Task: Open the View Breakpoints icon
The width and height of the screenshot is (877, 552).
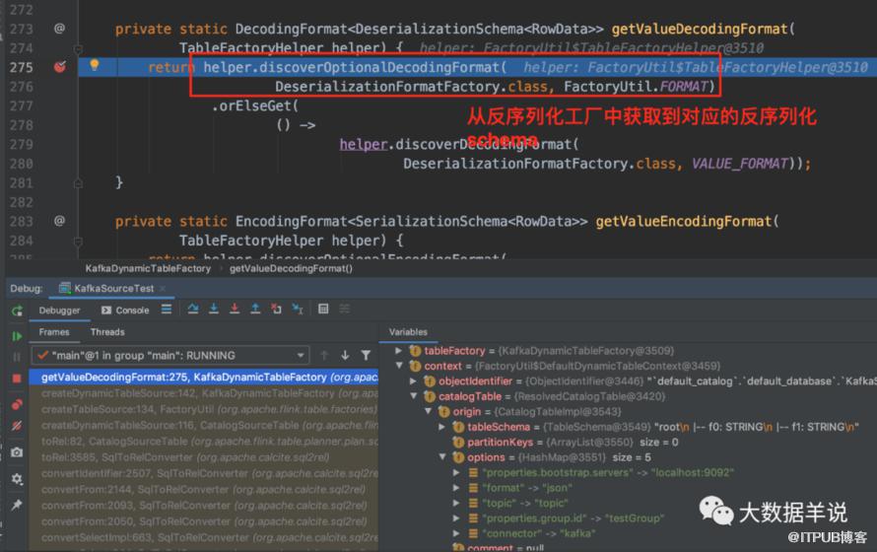Action: point(17,404)
